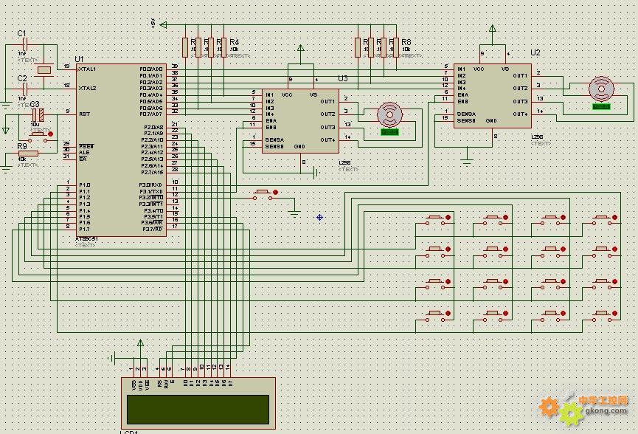The width and height of the screenshot is (638, 434).
Task: Select the stepper motor connected to U3
Action: pos(389,115)
